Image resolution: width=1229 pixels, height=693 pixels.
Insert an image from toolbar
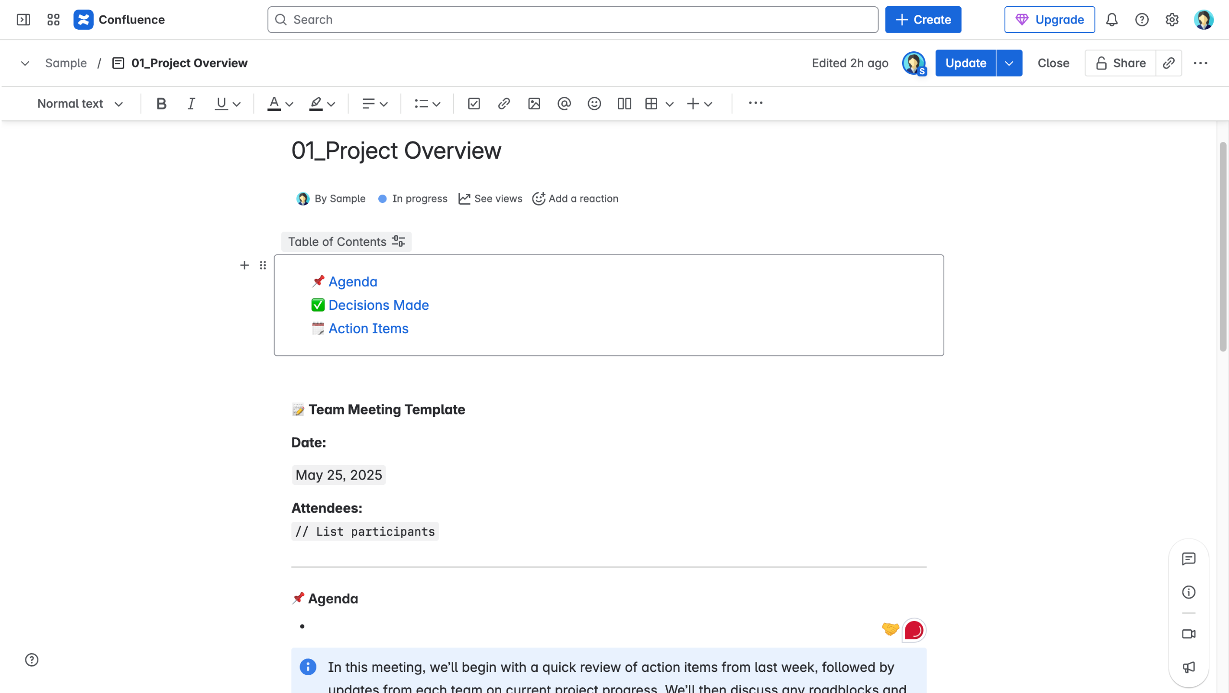point(534,104)
